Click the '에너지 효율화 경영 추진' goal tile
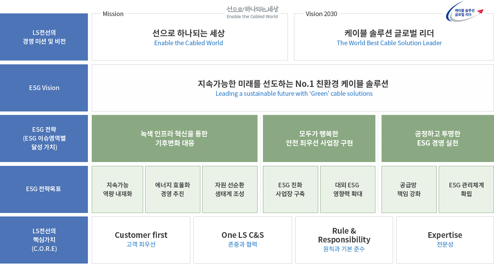The height and width of the screenshot is (267, 494). point(173,189)
